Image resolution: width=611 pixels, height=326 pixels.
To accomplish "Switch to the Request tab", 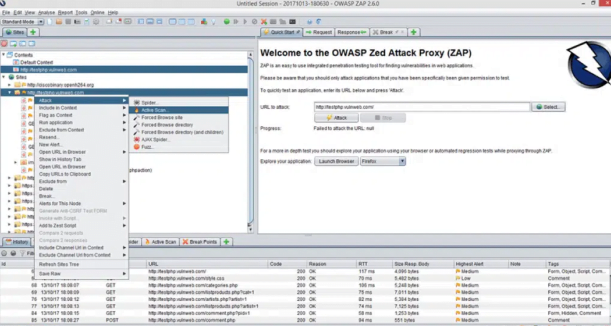I will [319, 32].
